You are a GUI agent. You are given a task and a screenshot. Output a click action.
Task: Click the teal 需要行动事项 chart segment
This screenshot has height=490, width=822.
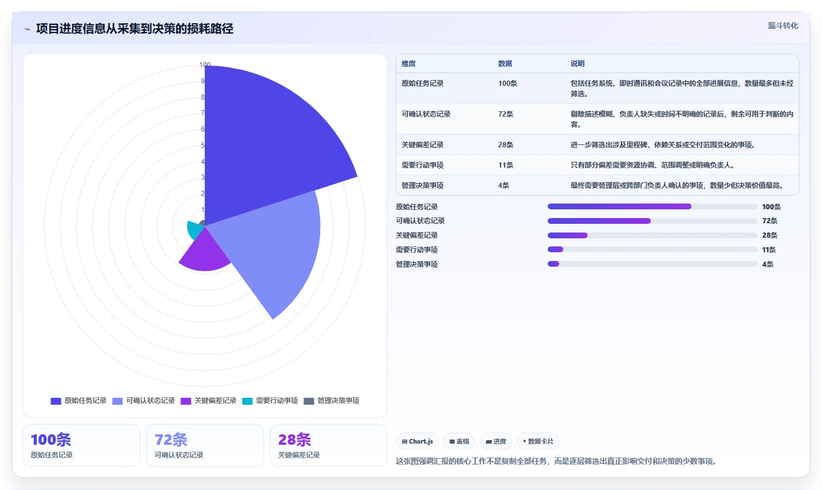195,229
